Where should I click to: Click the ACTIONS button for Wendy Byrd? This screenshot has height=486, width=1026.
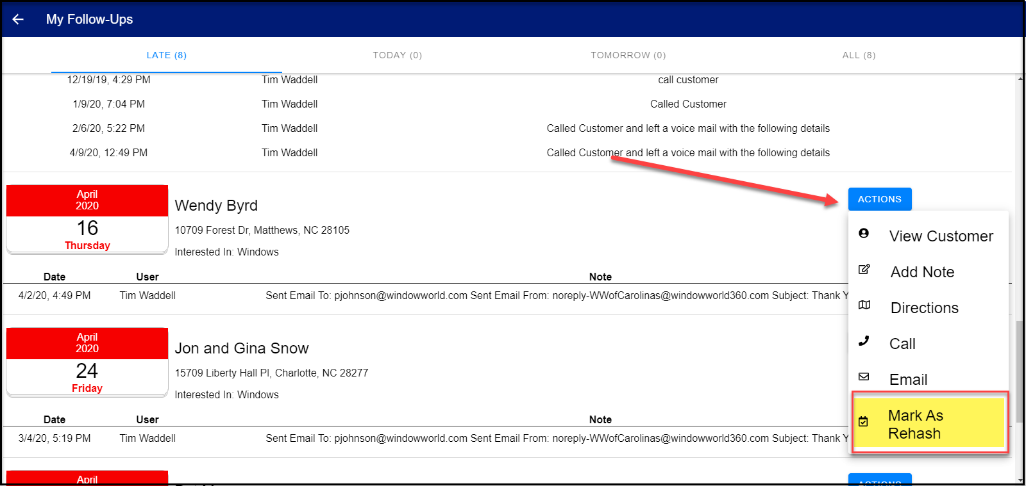[x=880, y=199]
